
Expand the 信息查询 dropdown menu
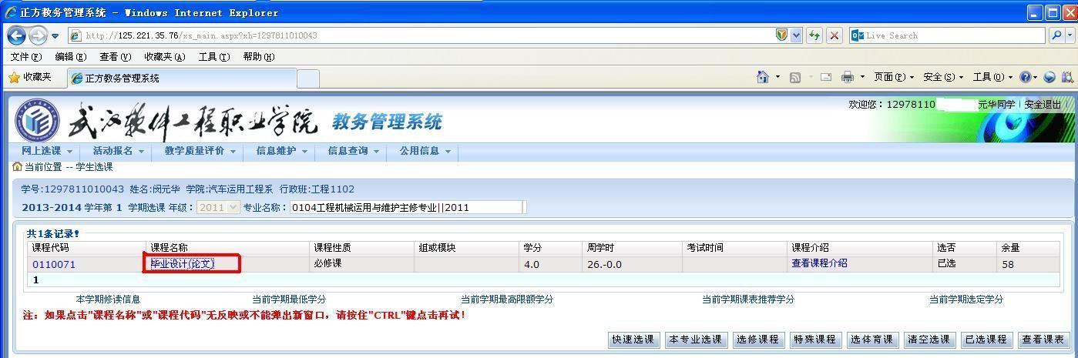coord(352,151)
